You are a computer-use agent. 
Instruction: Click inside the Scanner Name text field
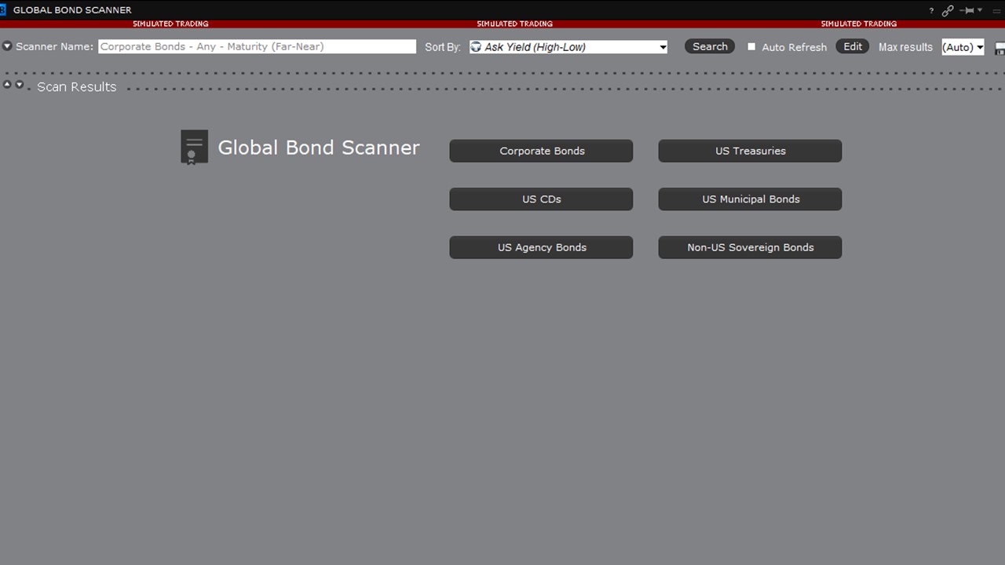pyautogui.click(x=257, y=46)
